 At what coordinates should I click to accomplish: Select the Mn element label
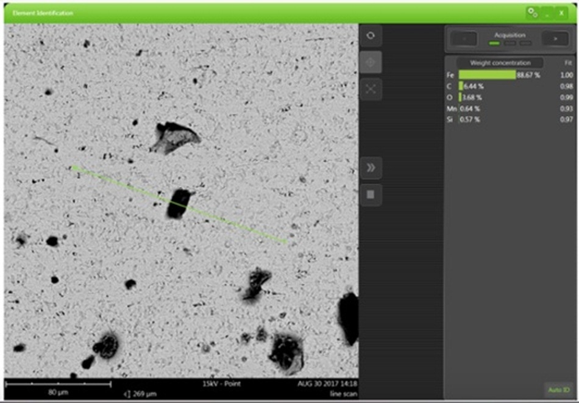451,109
